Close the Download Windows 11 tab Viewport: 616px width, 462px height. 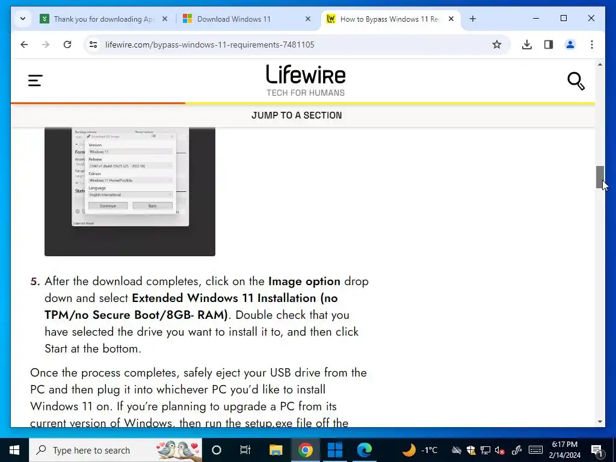(308, 19)
